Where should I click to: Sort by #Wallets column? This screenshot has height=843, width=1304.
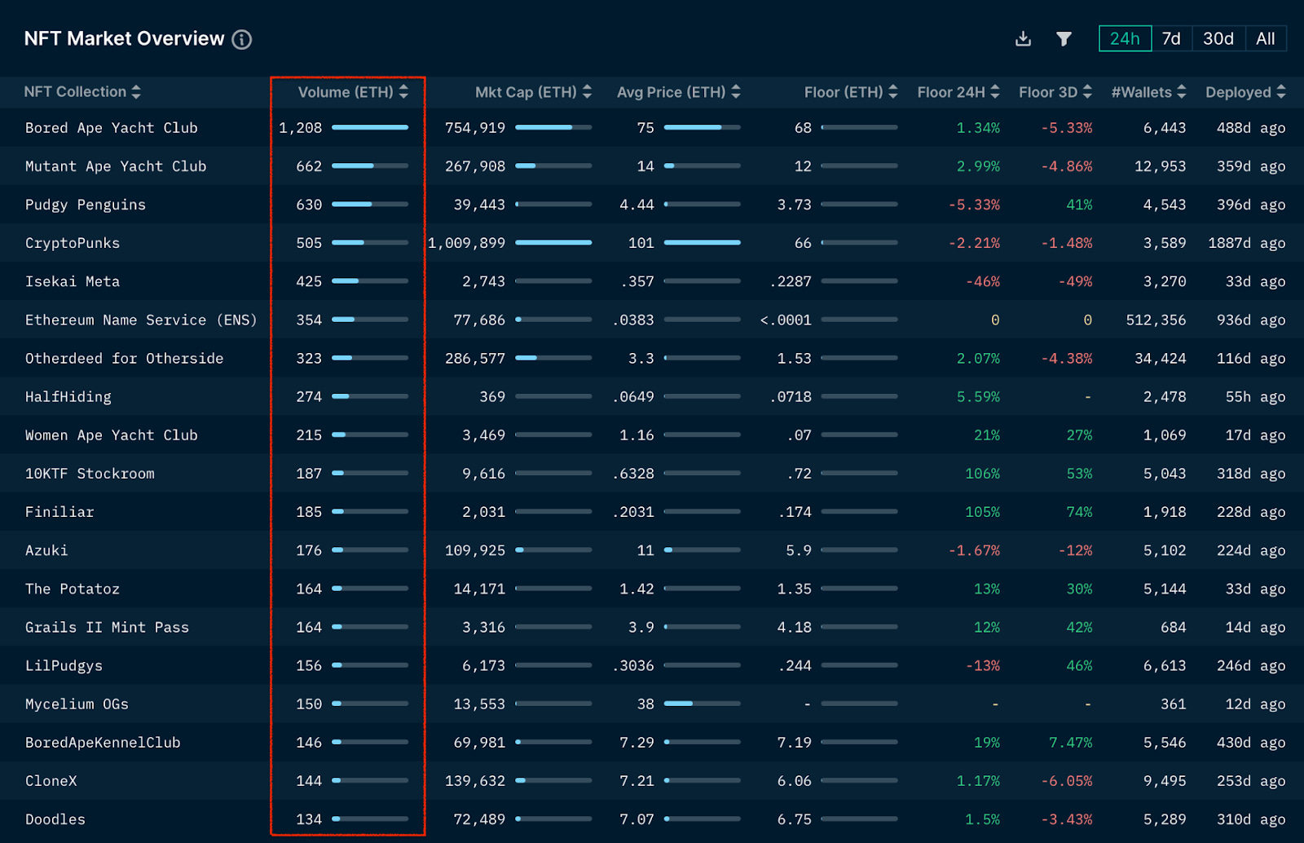point(1148,92)
